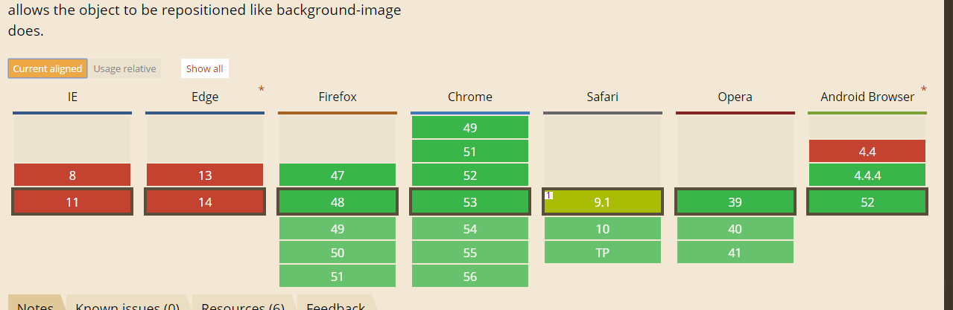
Task: Click Android Browser 4.4.4 cell
Action: [867, 175]
